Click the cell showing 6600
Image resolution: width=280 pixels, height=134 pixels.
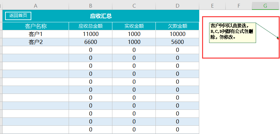pos(91,42)
